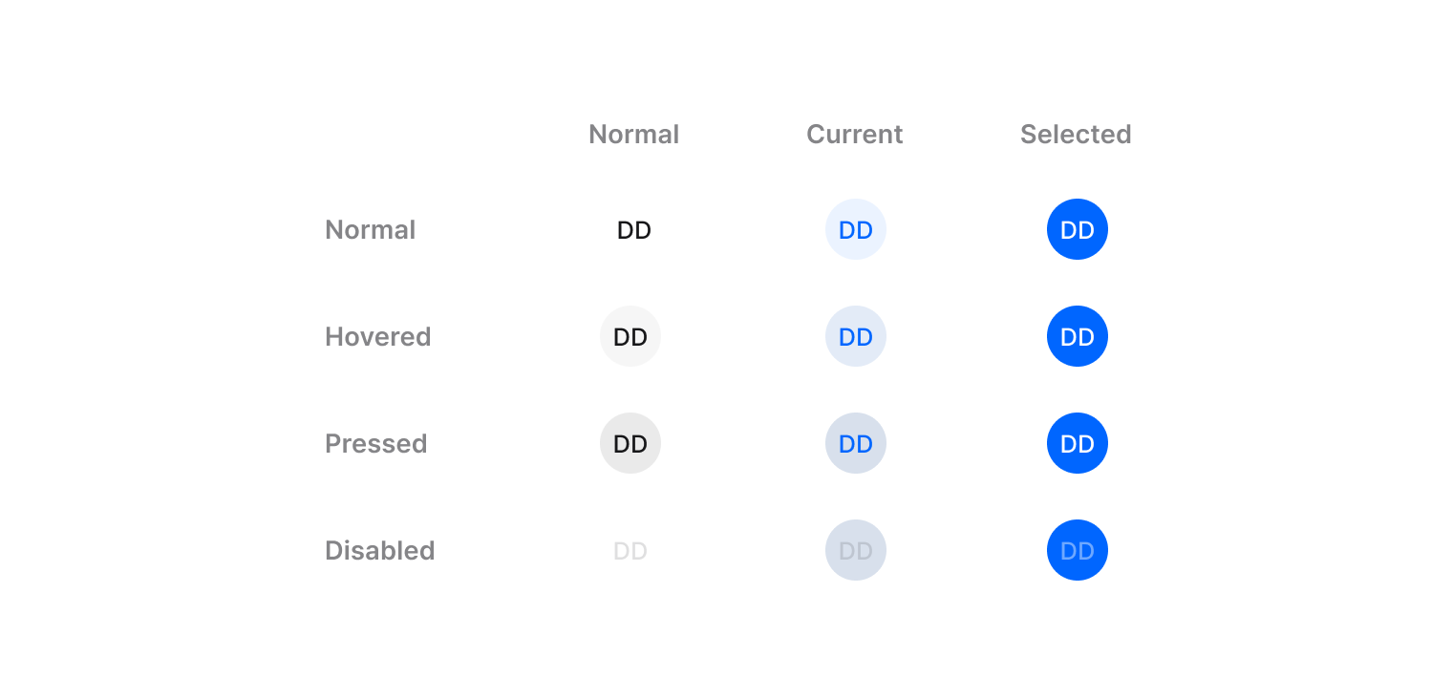Click the Hovered state Normal DD cell

pos(630,337)
